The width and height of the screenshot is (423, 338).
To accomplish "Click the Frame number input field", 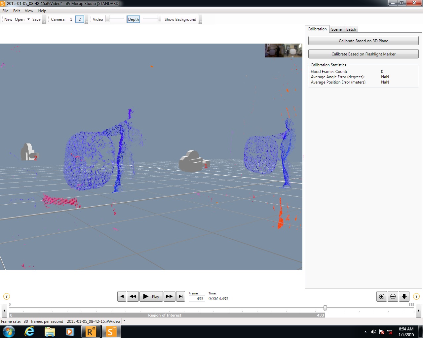I will tap(197, 298).
